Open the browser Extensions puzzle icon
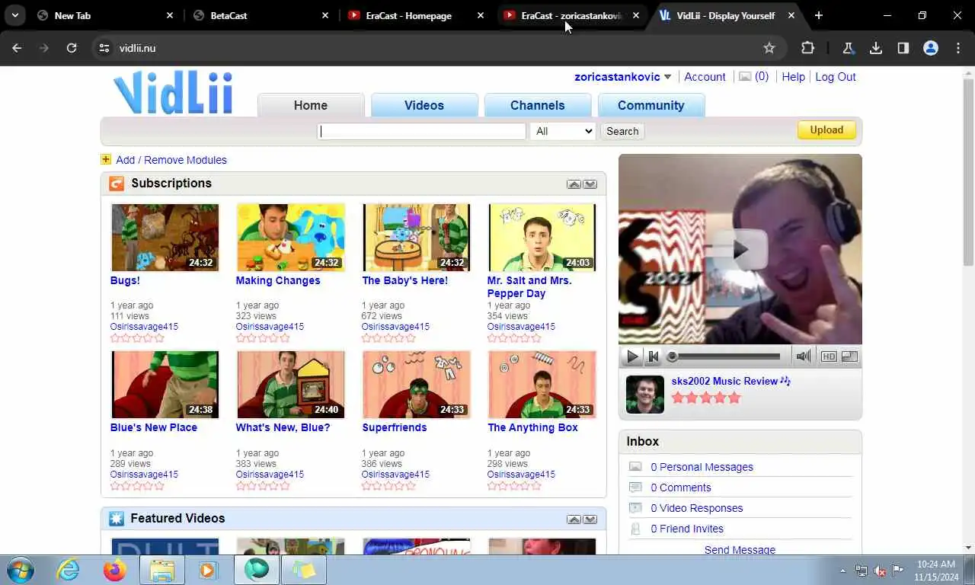The width and height of the screenshot is (975, 585). click(x=807, y=48)
